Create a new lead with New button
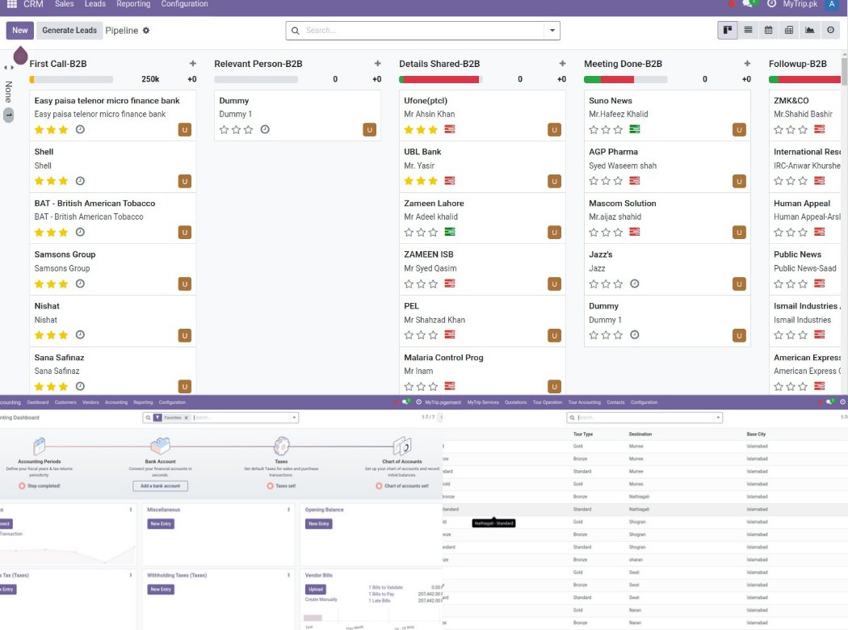This screenshot has height=630, width=848. 20,30
